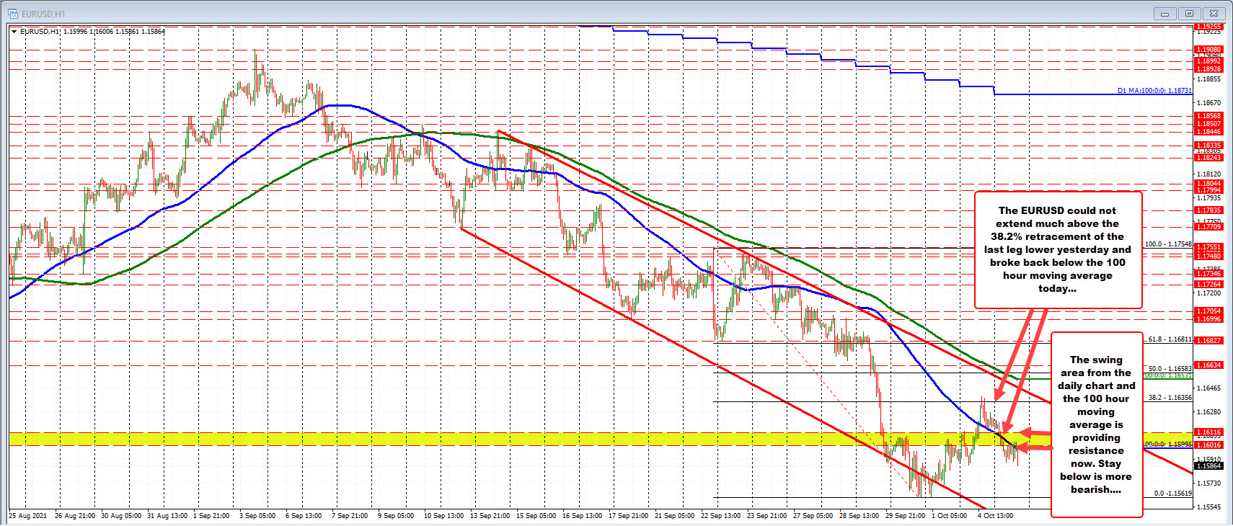
Task: Click the Fibonacci 50.0 - 1.16583 label
Action: (x=1170, y=369)
